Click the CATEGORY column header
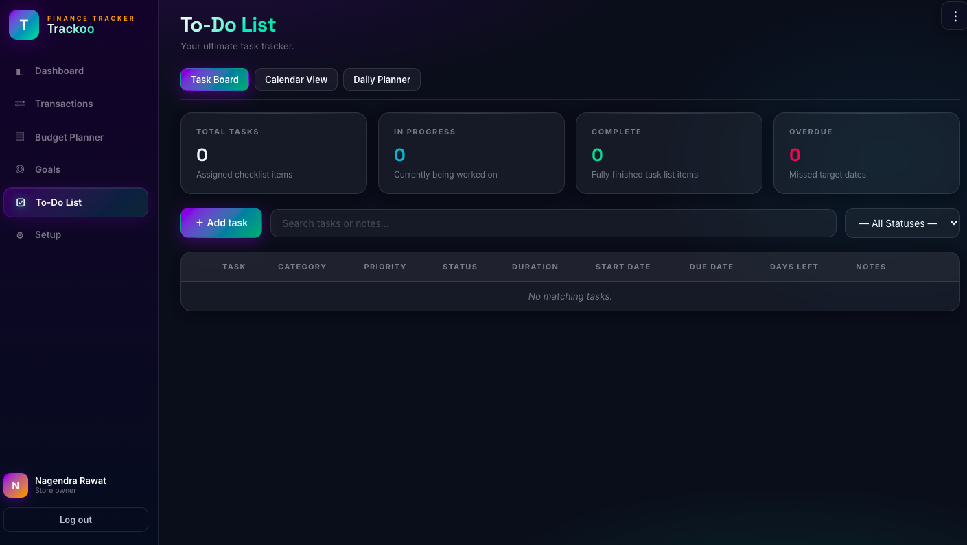The image size is (967, 545). pyautogui.click(x=302, y=267)
